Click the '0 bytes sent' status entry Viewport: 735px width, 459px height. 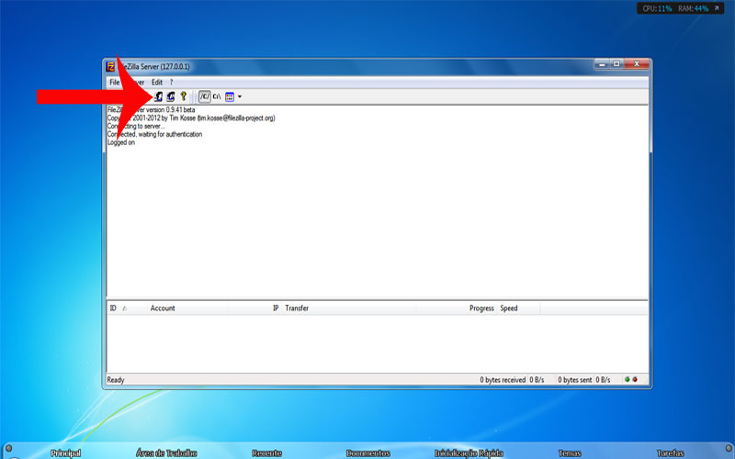click(x=575, y=380)
